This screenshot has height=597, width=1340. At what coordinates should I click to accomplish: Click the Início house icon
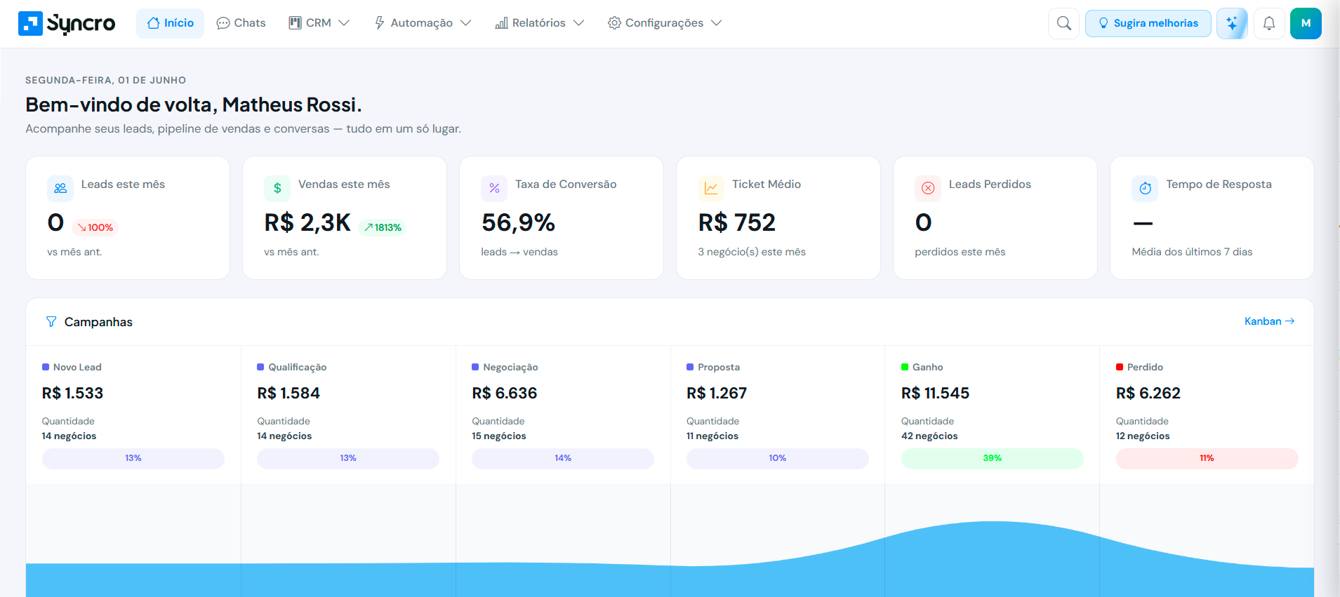click(153, 23)
